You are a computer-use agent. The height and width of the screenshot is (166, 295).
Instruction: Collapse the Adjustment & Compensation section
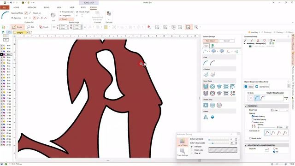pyautogui.click(x=246, y=145)
